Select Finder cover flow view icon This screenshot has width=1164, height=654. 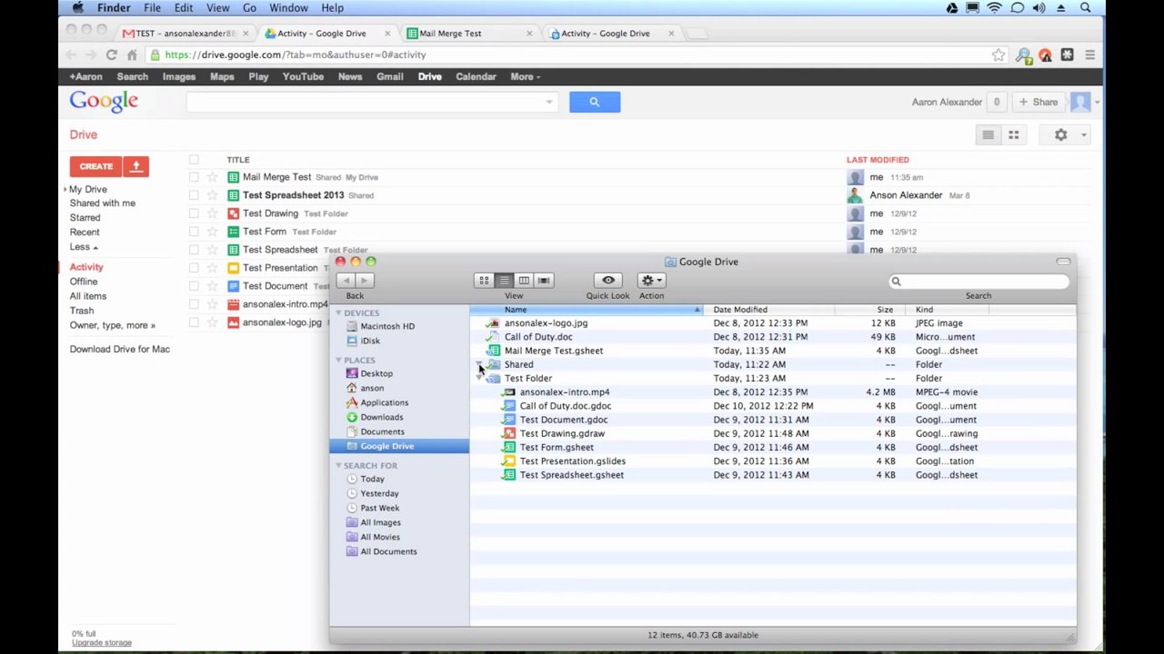point(544,281)
